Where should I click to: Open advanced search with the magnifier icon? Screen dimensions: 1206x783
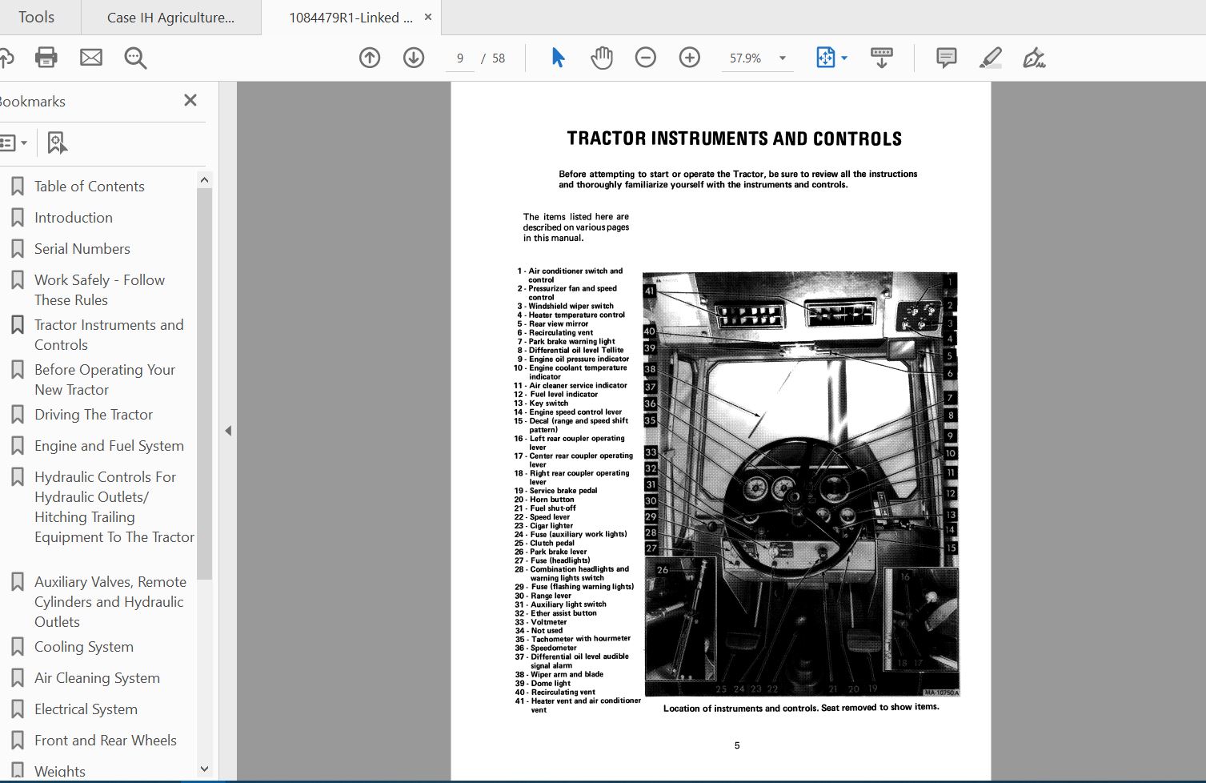(x=135, y=58)
